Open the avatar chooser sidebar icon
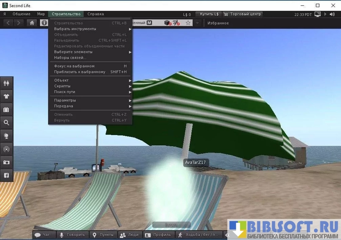Screen dimensions: 341x240 click(6, 83)
